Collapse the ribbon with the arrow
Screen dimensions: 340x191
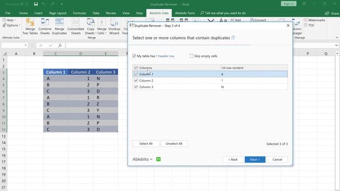(337, 38)
